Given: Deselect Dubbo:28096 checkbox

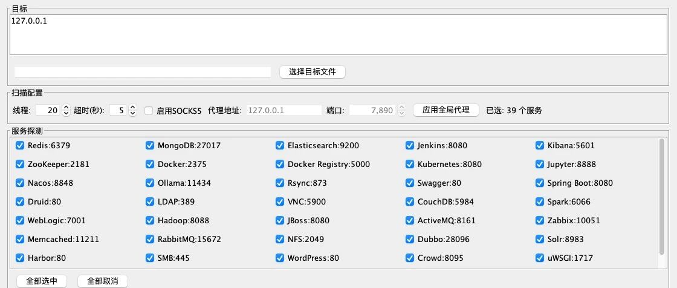Looking at the screenshot, I should pyautogui.click(x=410, y=239).
